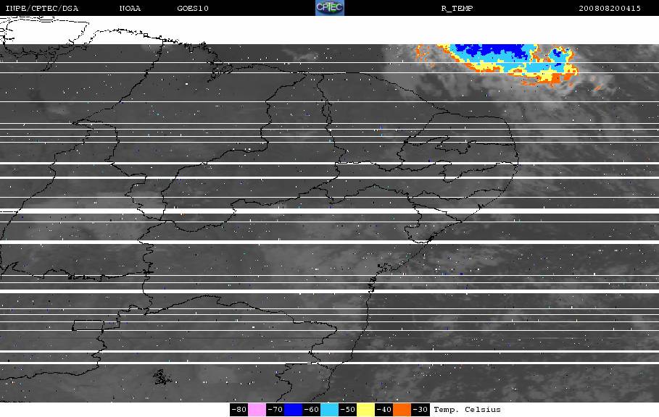Click the -50 legend value label
Image resolution: width=659 pixels, height=417 pixels.
tap(347, 410)
